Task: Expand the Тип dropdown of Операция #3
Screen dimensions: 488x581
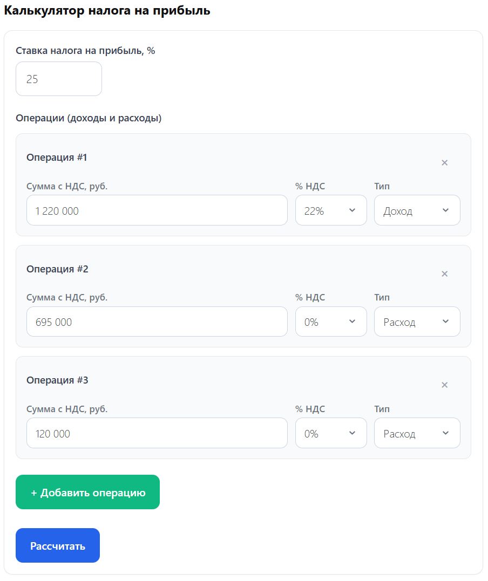Action: click(417, 433)
